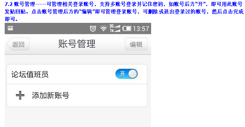Image resolution: width=245 pixels, height=127 pixels.
Task: Click the plus icon beside 添加新账号
Action: point(20,95)
